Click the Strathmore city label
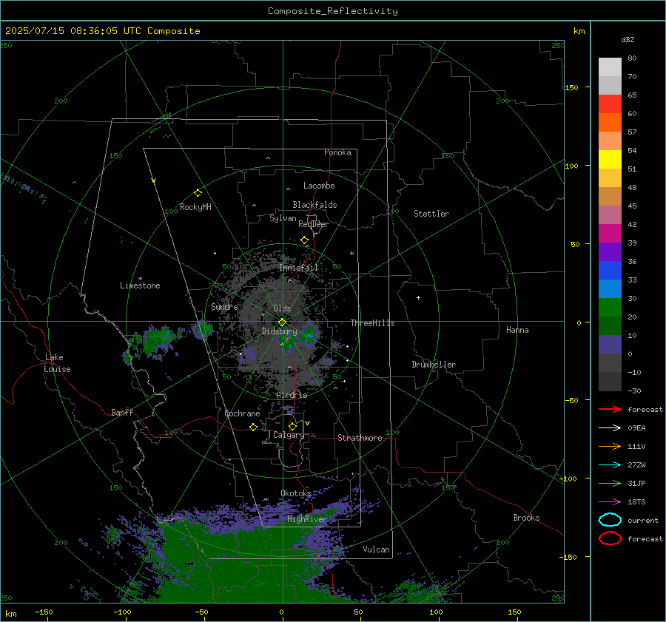The height and width of the screenshot is (622, 666). [x=360, y=438]
